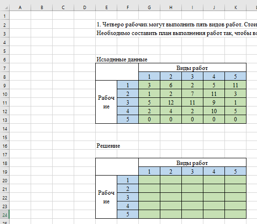Click work type header 3 in row 8
The height and width of the screenshot is (224, 257).
pos(192,76)
